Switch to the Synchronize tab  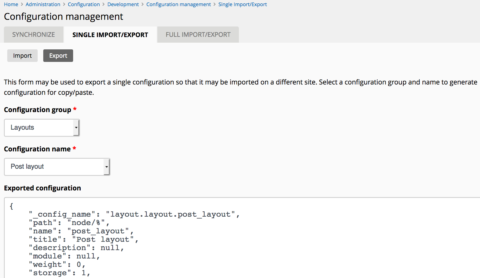pyautogui.click(x=33, y=35)
